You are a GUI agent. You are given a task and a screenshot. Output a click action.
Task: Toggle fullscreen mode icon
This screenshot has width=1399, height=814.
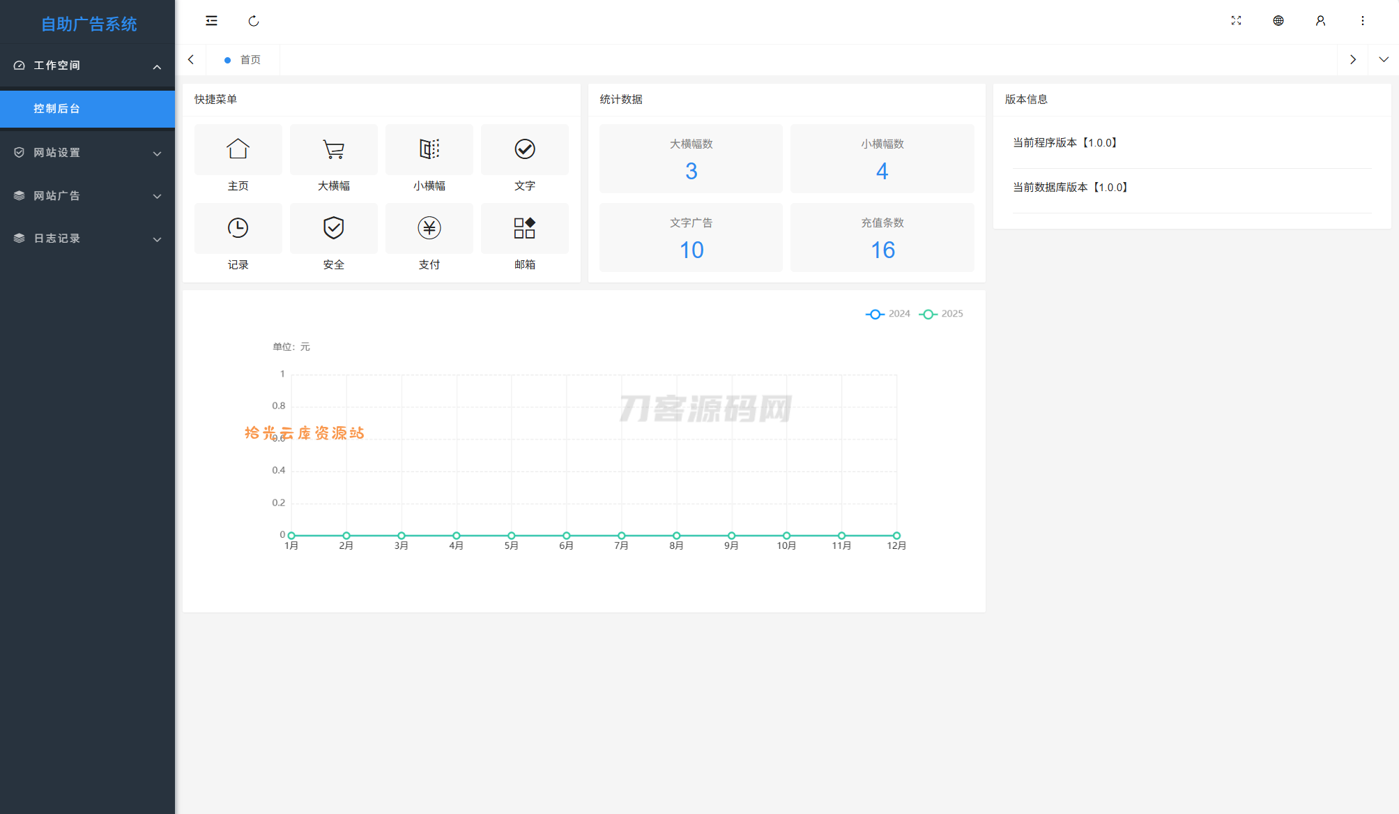[1236, 21]
